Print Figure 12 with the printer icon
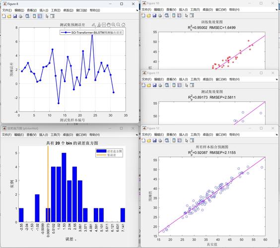280x248 pixels. (x=160, y=140)
